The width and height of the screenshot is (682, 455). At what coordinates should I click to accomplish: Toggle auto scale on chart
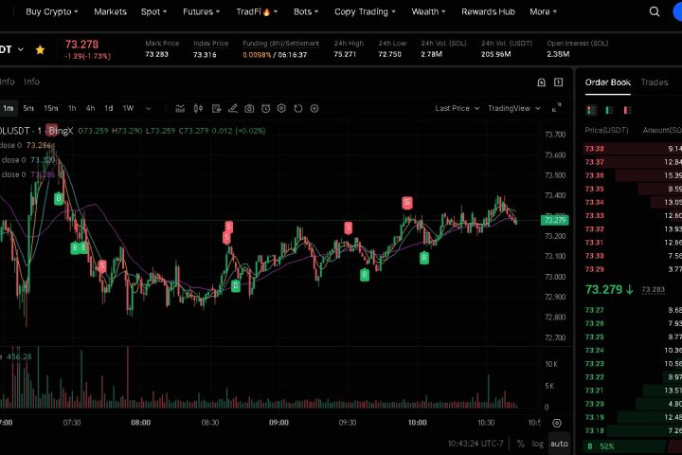(559, 444)
